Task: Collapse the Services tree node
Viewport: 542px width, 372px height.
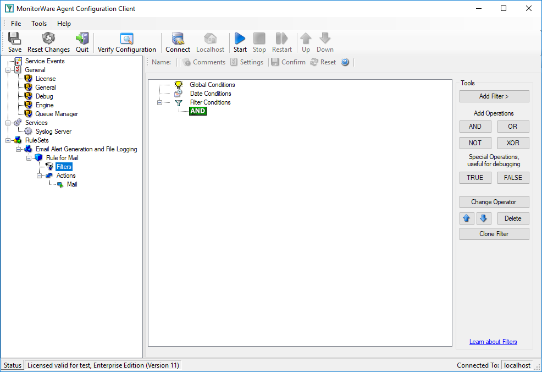Action: (x=8, y=123)
